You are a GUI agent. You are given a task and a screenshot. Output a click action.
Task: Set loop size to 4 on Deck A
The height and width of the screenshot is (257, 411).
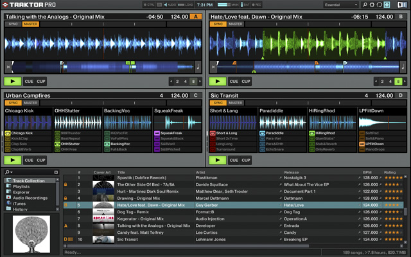185,82
